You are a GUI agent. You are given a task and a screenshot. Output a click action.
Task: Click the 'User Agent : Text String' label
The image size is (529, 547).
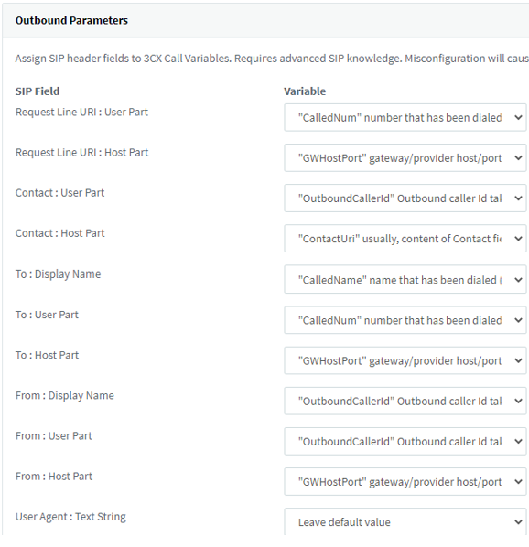coord(70,517)
